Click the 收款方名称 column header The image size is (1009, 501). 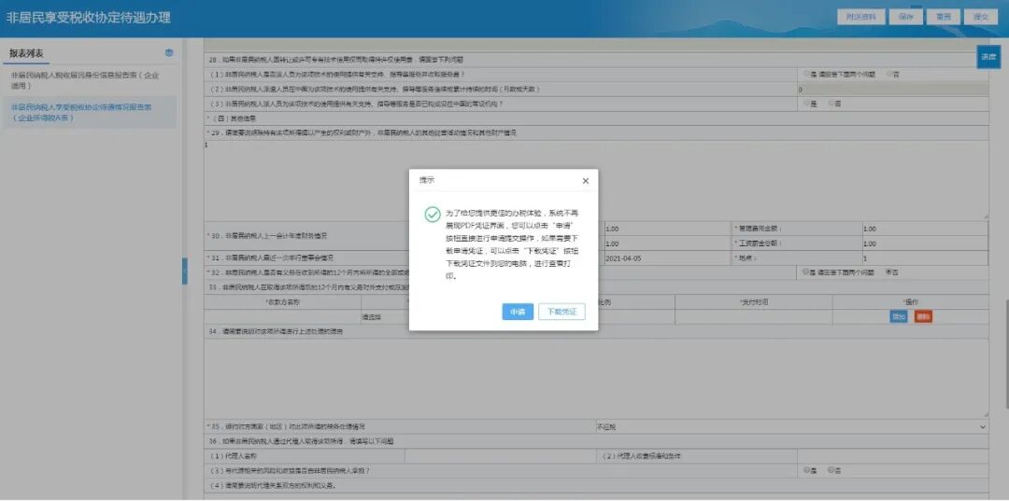[x=282, y=302]
